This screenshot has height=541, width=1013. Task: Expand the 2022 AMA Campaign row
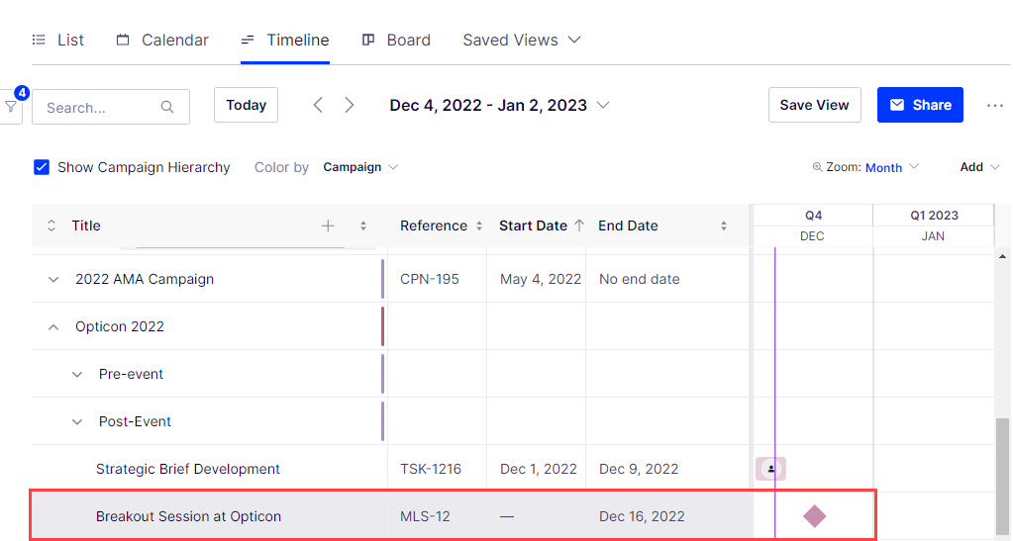(x=53, y=280)
